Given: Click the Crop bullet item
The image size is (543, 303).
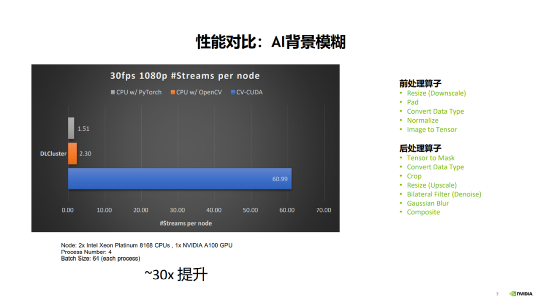Looking at the screenshot, I should pos(414,176).
